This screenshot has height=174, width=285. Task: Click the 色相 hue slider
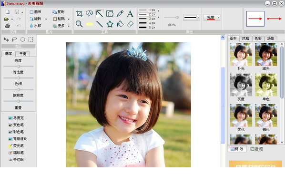(19, 89)
